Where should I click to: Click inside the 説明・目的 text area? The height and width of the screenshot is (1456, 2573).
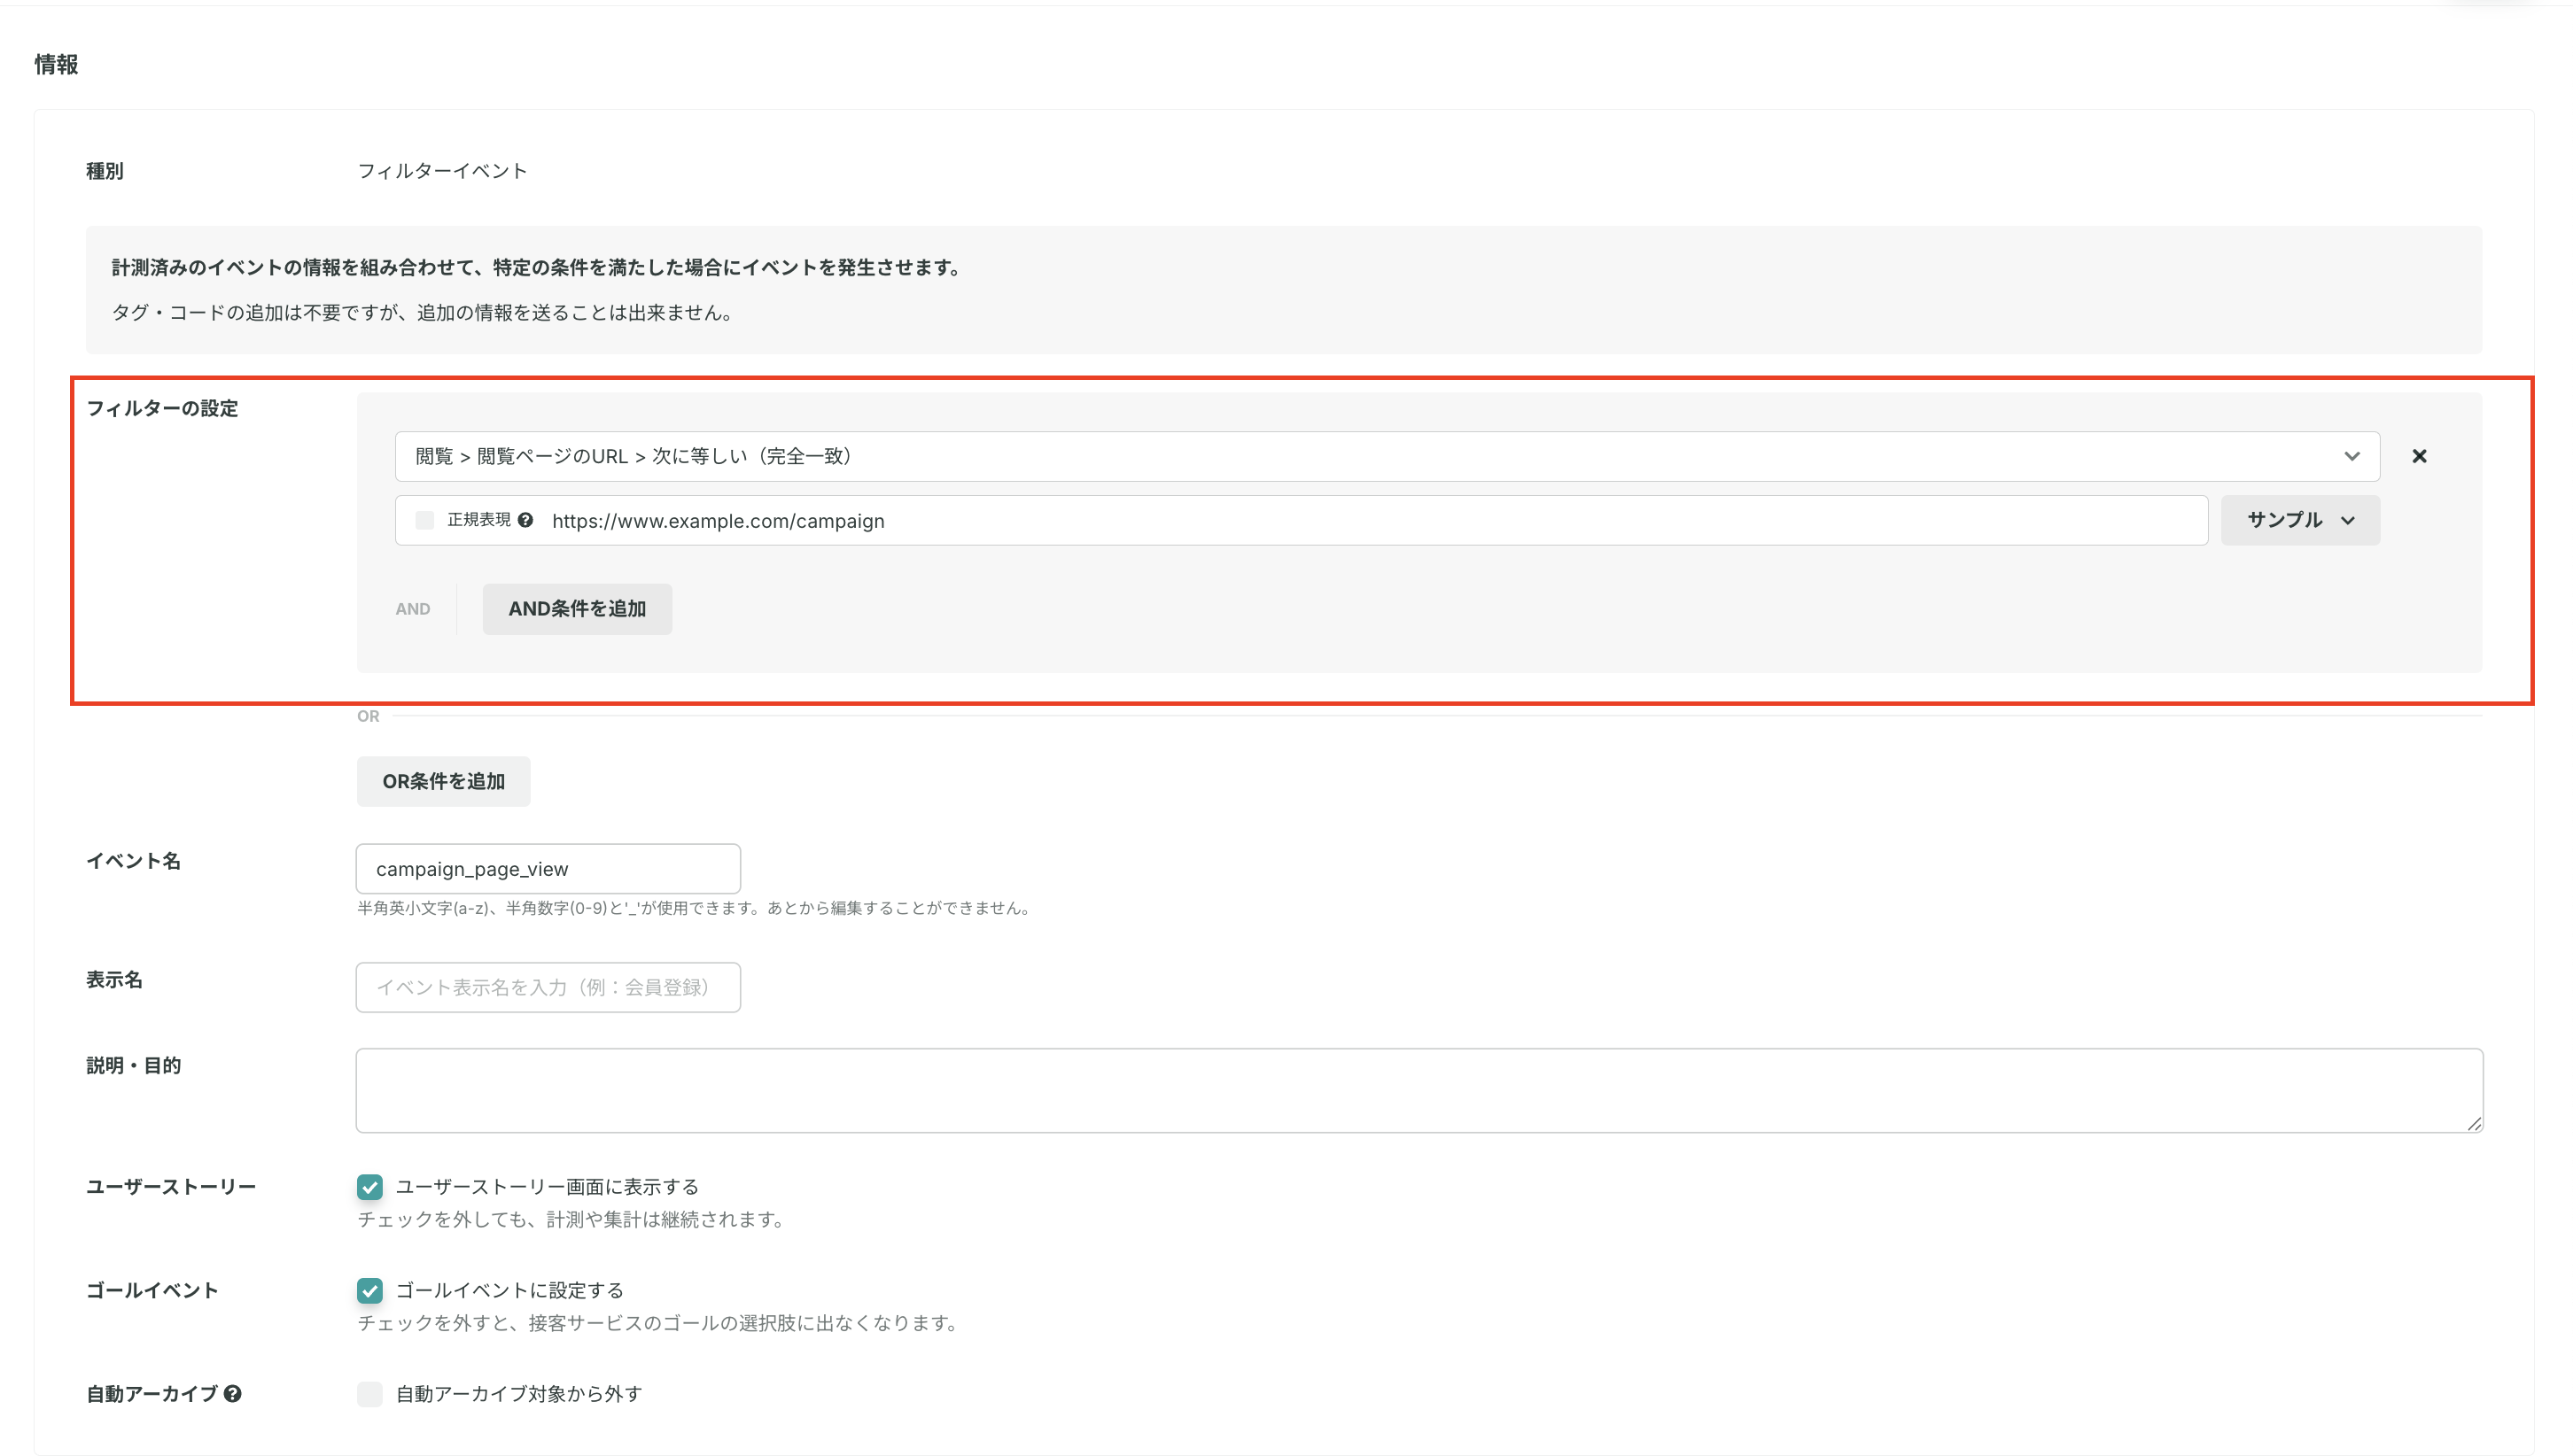click(x=1418, y=1090)
